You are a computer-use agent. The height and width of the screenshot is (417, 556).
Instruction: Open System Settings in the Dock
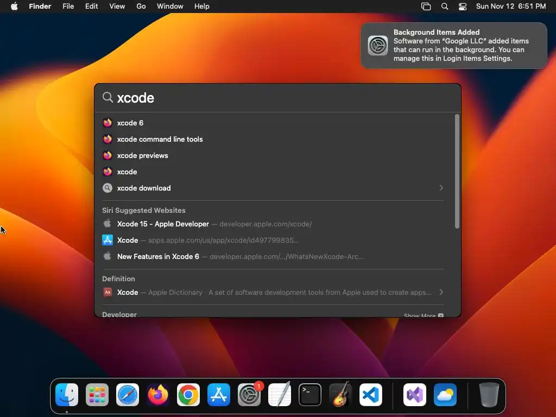[249, 395]
